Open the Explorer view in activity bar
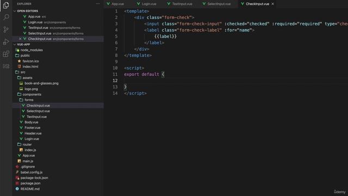Viewport: 348px width, 196px height. pyautogui.click(x=6, y=5)
